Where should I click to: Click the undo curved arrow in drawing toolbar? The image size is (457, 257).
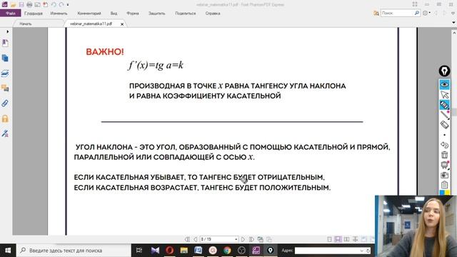point(444,145)
